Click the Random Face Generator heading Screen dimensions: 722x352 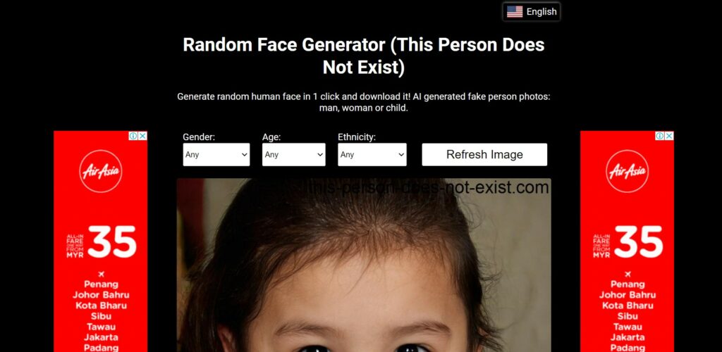[x=364, y=56]
